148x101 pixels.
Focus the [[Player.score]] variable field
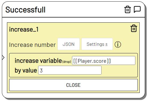104,61
